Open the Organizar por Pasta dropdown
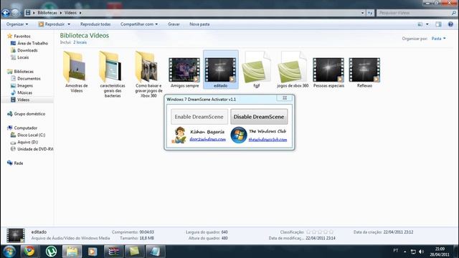Screen dimensions: 459x258 coord(438,39)
